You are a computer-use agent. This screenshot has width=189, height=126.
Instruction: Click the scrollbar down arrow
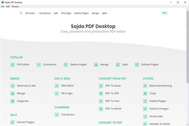187,124
